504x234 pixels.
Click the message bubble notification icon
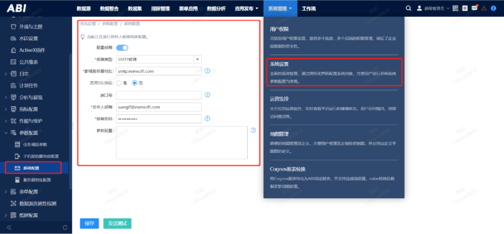[475, 8]
